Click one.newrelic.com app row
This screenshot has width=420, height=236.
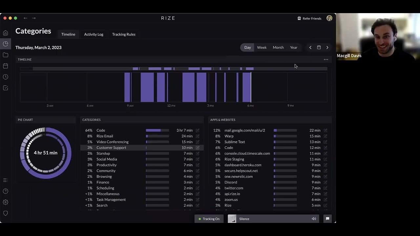click(x=270, y=176)
